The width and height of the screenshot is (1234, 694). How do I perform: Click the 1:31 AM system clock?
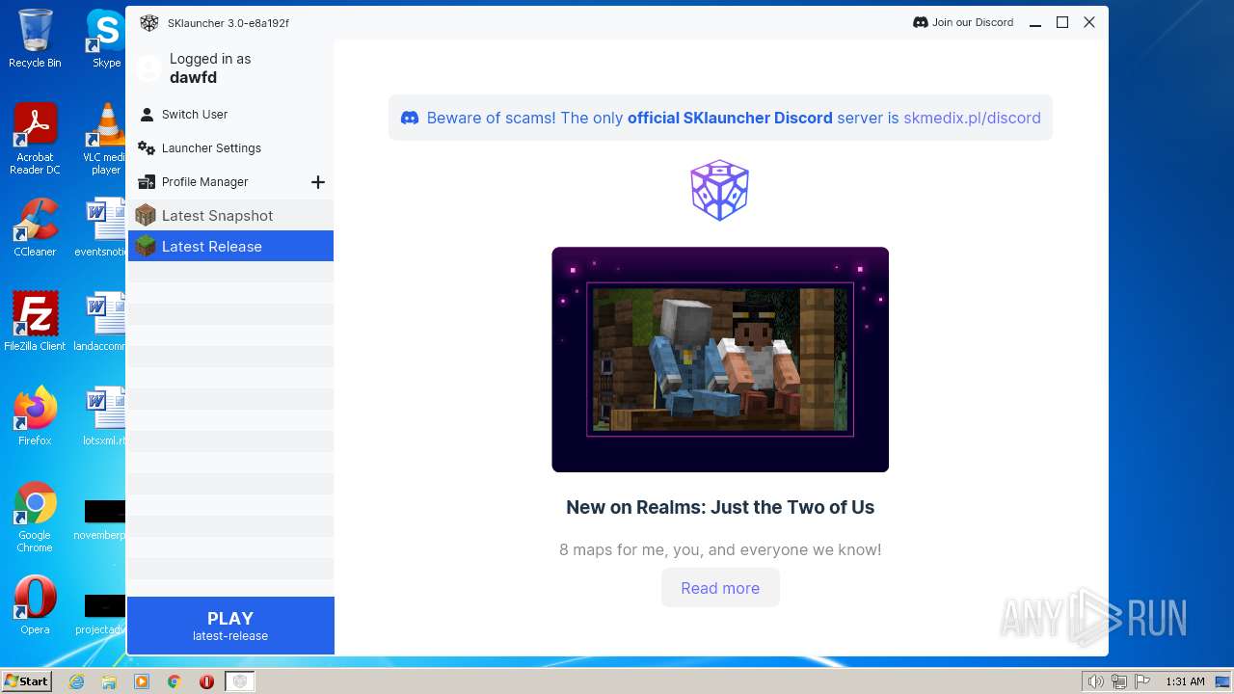point(1185,681)
